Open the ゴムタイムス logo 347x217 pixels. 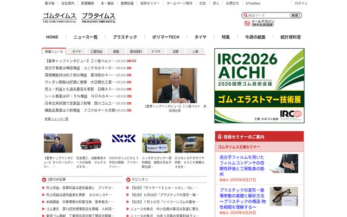(x=59, y=18)
